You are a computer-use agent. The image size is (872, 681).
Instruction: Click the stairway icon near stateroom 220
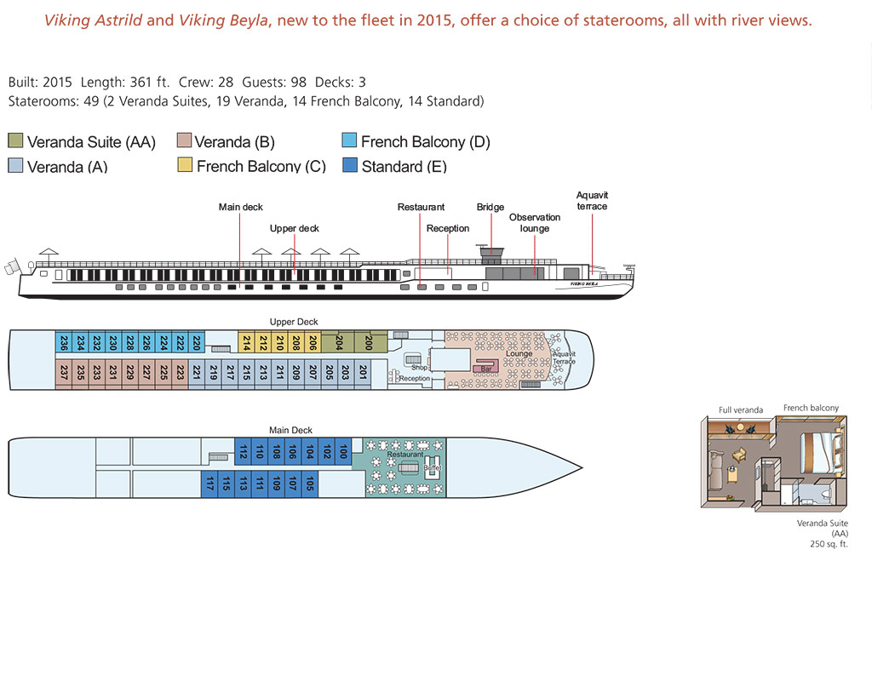[221, 349]
